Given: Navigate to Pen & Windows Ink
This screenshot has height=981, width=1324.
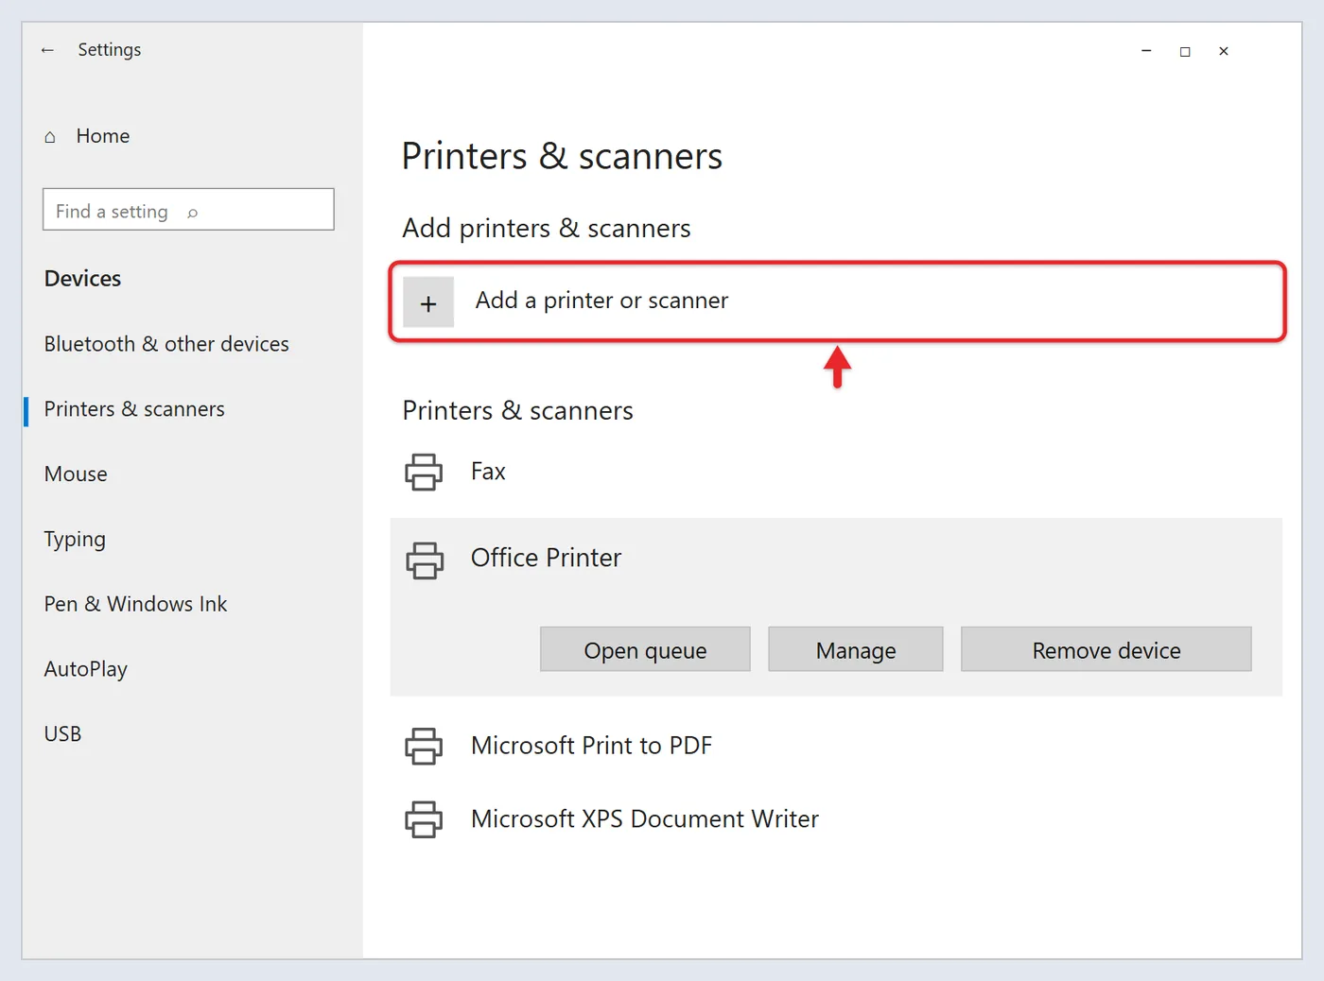Looking at the screenshot, I should point(135,604).
